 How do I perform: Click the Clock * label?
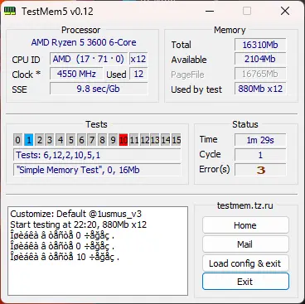point(27,75)
